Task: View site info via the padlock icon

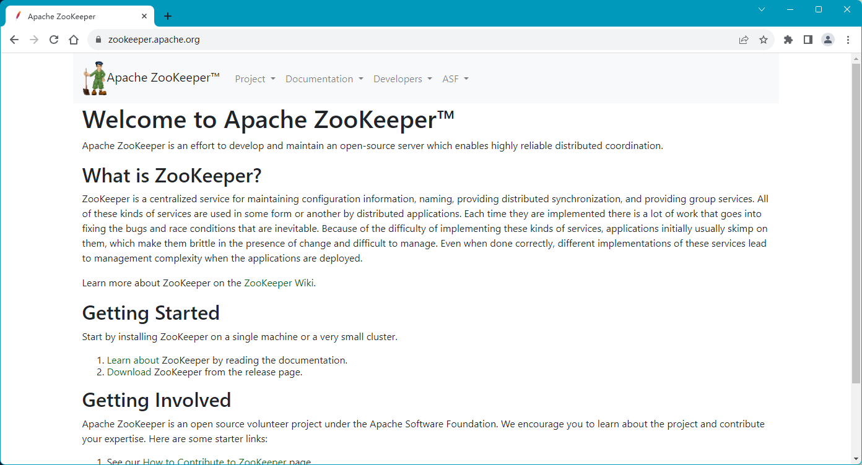Action: [x=98, y=40]
